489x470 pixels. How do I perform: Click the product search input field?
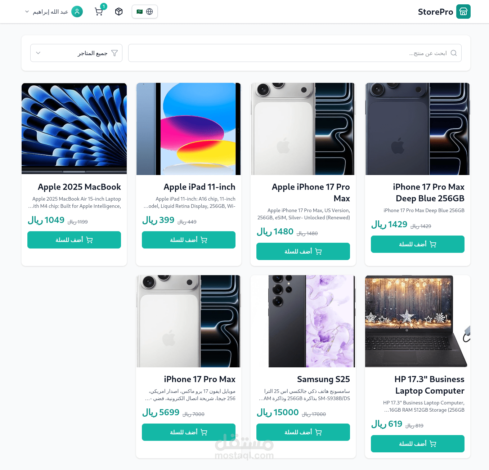[288, 53]
